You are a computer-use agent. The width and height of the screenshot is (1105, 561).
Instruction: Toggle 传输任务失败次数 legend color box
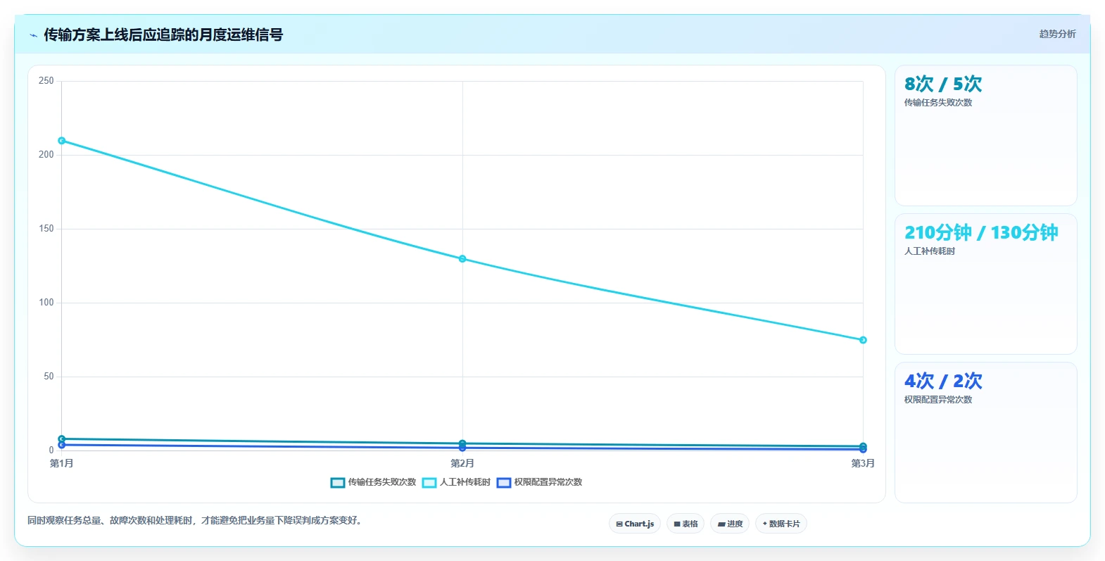pos(338,483)
